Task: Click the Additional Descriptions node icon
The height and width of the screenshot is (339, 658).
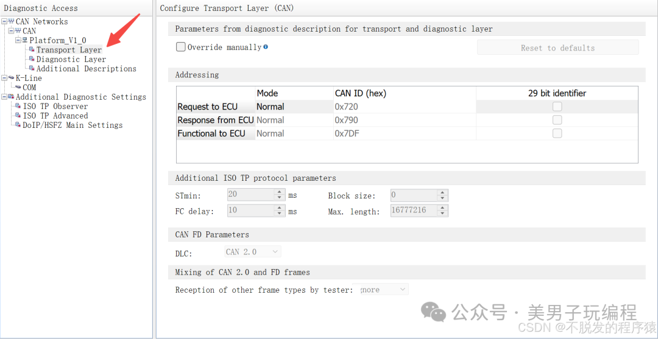Action: 32,69
